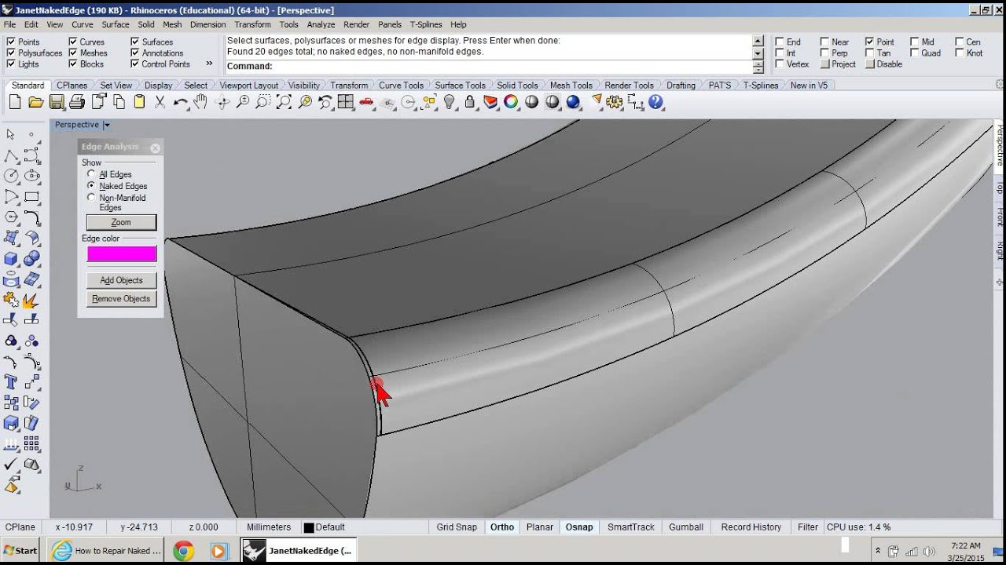Viewport: 1006px width, 565px height.
Task: Enable the Mid osnap checkbox
Action: [x=915, y=42]
